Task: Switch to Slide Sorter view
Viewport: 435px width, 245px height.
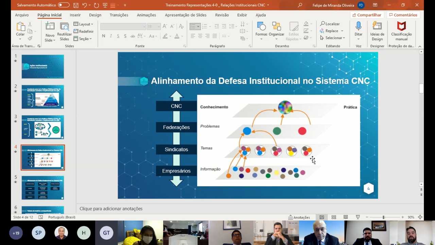Action: pyautogui.click(x=334, y=217)
